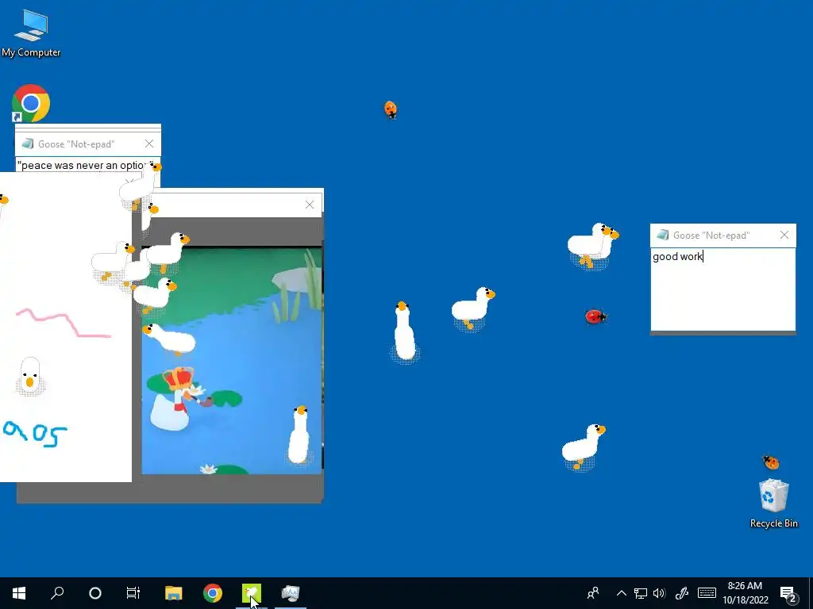Click the forward-facing goose on the white drawing window
Screen dimensions: 813x609
[x=30, y=375]
